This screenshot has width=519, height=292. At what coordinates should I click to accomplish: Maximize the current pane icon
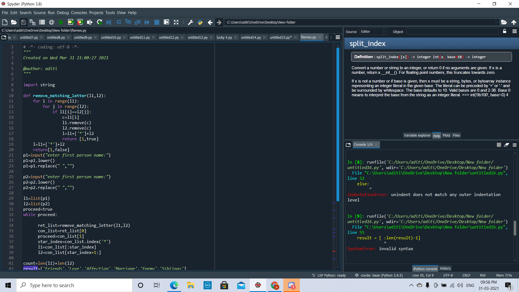pyautogui.click(x=167, y=22)
